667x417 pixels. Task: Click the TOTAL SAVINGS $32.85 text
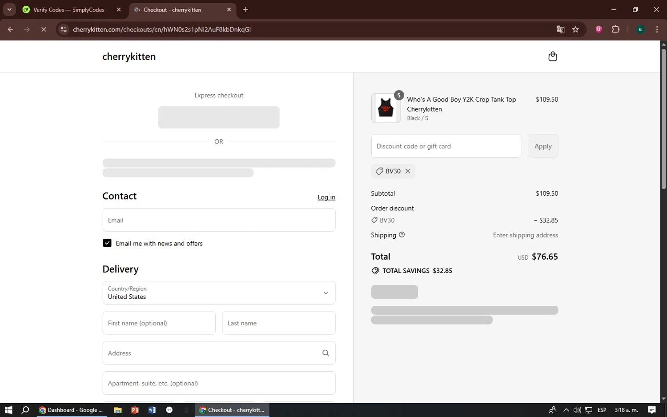point(417,271)
